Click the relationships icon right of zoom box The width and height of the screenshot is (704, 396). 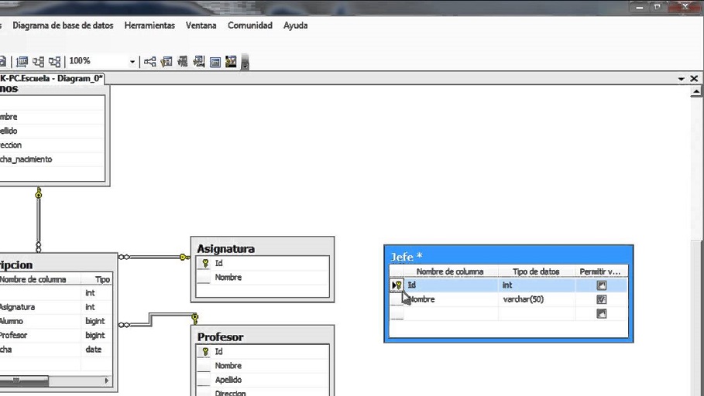click(x=150, y=62)
